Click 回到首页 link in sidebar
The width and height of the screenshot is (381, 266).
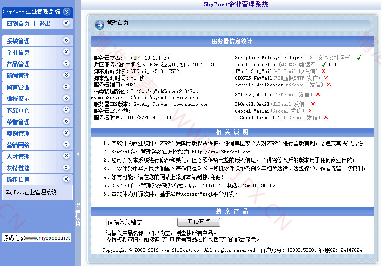click(x=18, y=24)
